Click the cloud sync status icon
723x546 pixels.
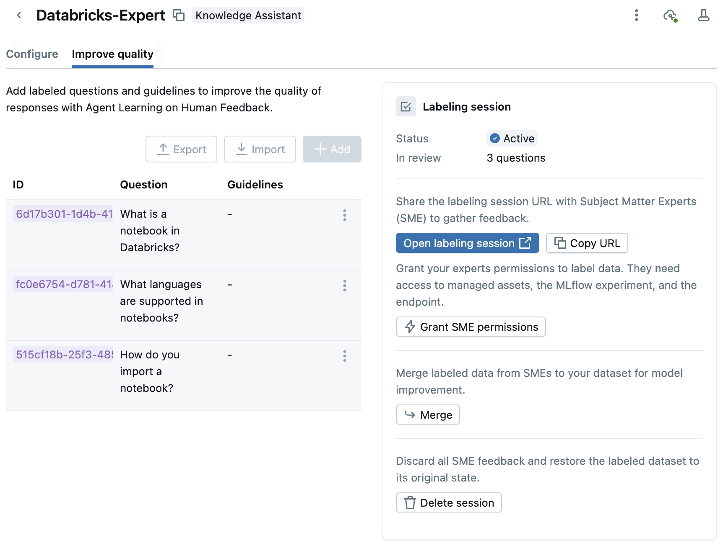(x=670, y=15)
